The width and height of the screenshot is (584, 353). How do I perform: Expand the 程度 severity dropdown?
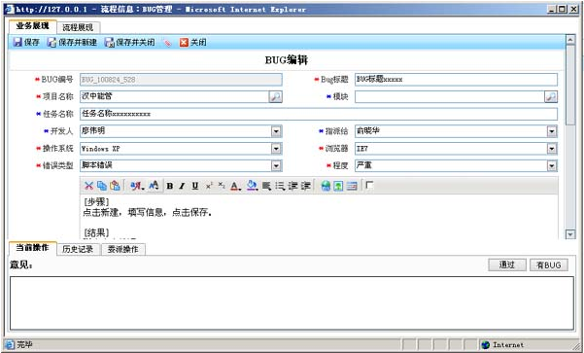pyautogui.click(x=552, y=166)
